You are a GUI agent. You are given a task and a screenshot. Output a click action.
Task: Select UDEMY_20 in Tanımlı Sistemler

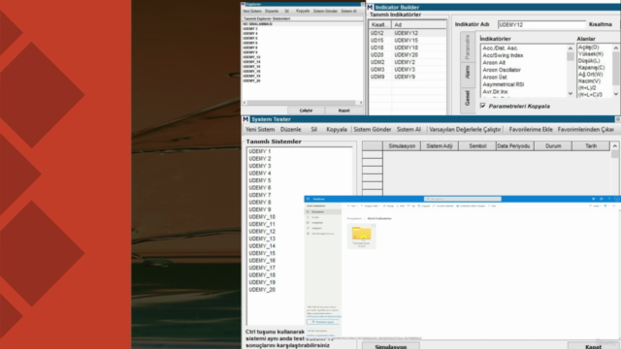(262, 290)
